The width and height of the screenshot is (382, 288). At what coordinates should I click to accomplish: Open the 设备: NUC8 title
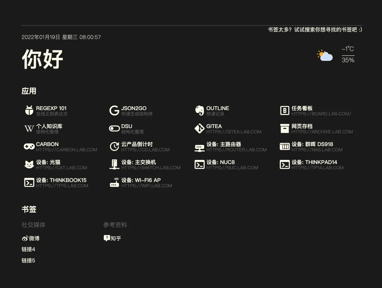click(x=220, y=162)
